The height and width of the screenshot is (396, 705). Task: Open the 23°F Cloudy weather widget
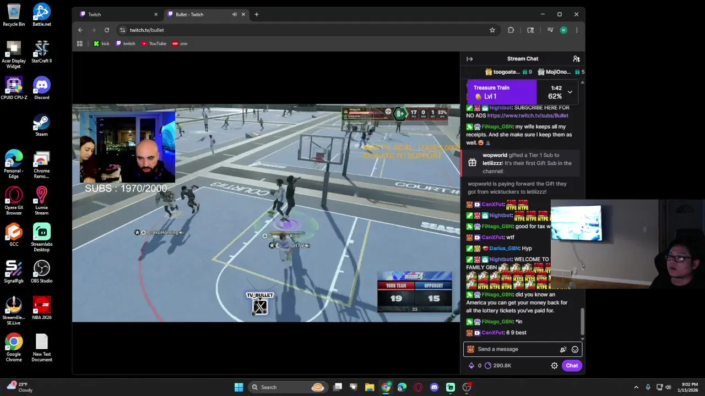(19, 387)
